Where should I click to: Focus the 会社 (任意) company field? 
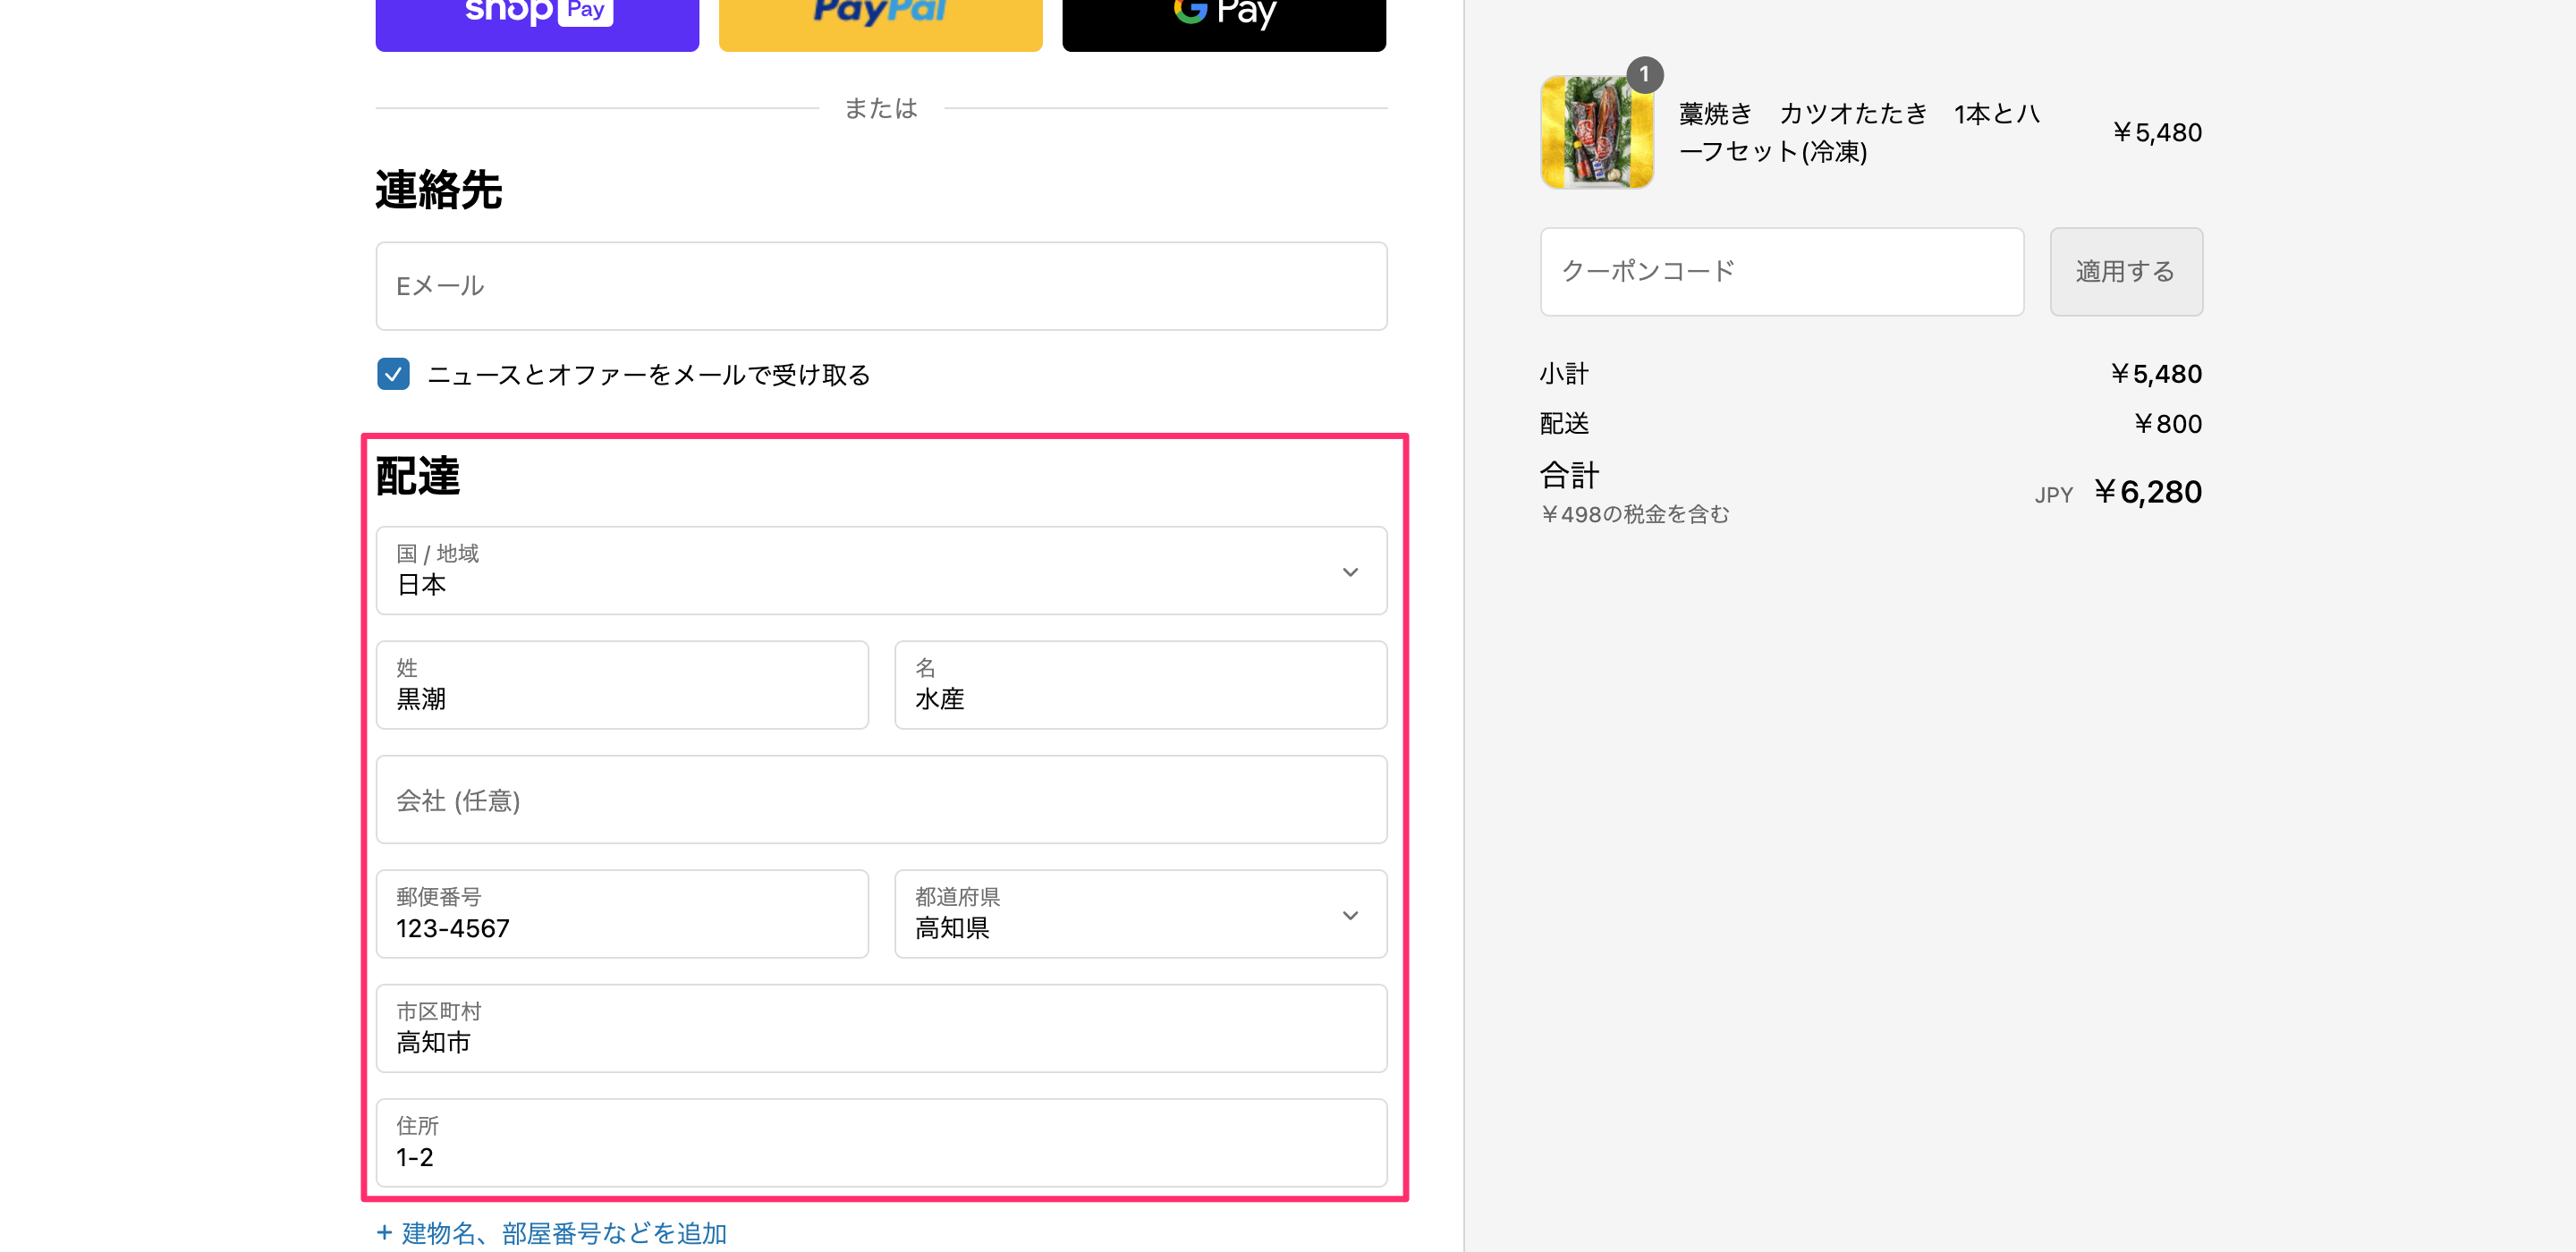[880, 800]
